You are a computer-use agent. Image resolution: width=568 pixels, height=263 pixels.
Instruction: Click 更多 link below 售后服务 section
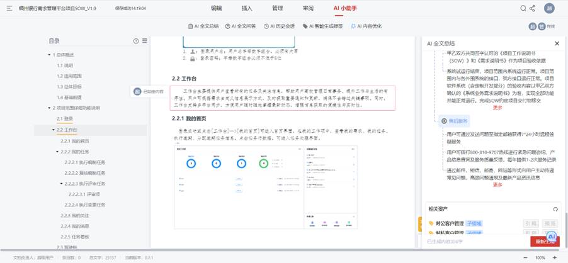(497, 184)
